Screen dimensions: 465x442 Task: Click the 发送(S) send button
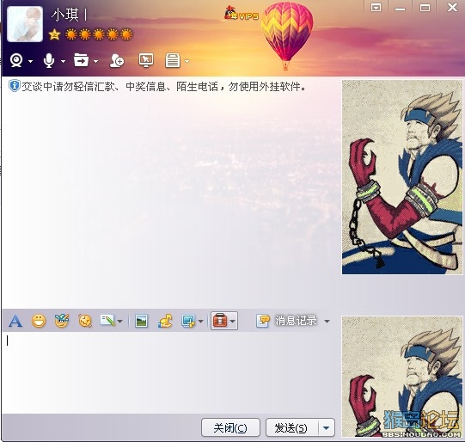click(292, 427)
